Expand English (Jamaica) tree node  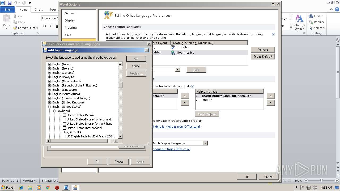tap(49, 73)
